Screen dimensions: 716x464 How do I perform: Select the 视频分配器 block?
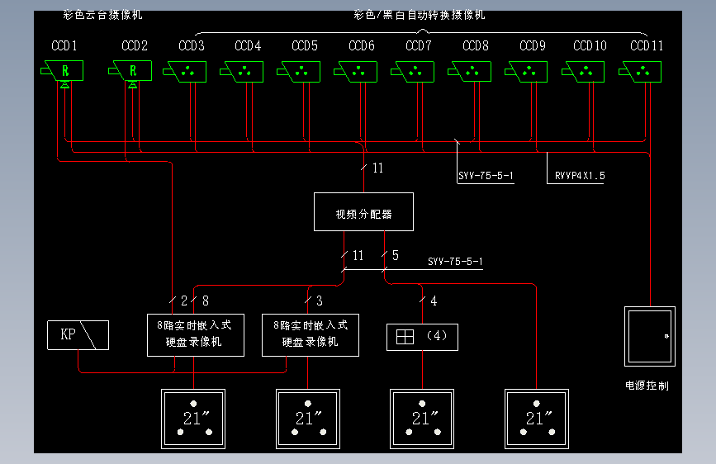coord(364,212)
